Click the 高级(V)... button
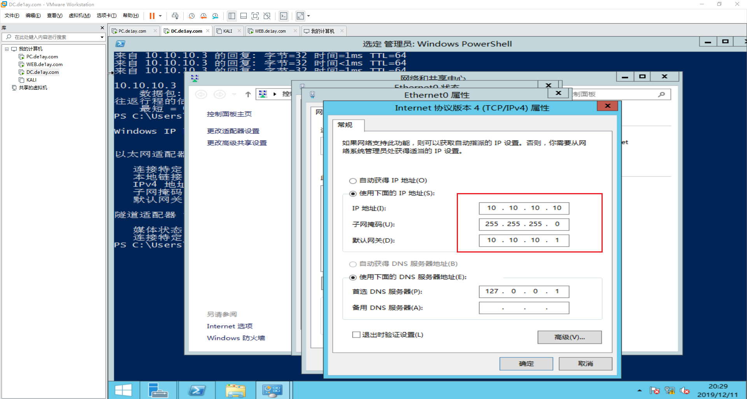Image resolution: width=747 pixels, height=399 pixels. 570,337
